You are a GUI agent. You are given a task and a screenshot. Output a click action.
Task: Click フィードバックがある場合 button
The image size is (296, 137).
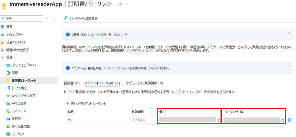pyautogui.click(x=81, y=18)
